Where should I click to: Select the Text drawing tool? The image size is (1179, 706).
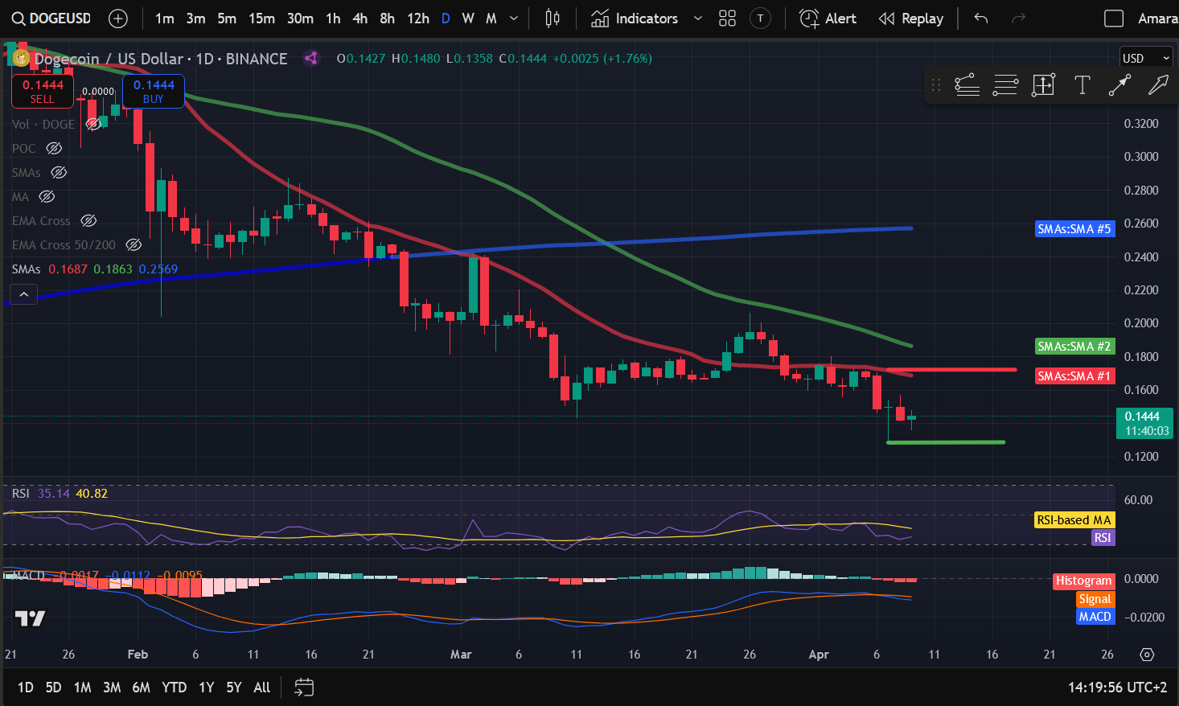1082,85
